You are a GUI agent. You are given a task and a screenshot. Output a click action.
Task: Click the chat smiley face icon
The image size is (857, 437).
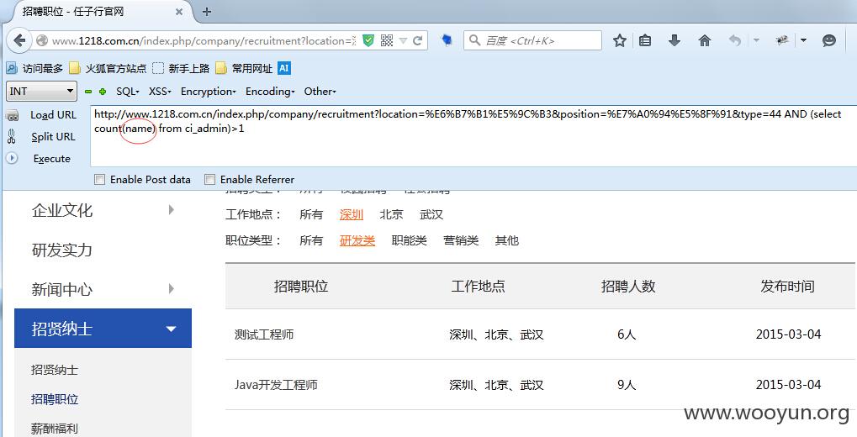click(829, 40)
